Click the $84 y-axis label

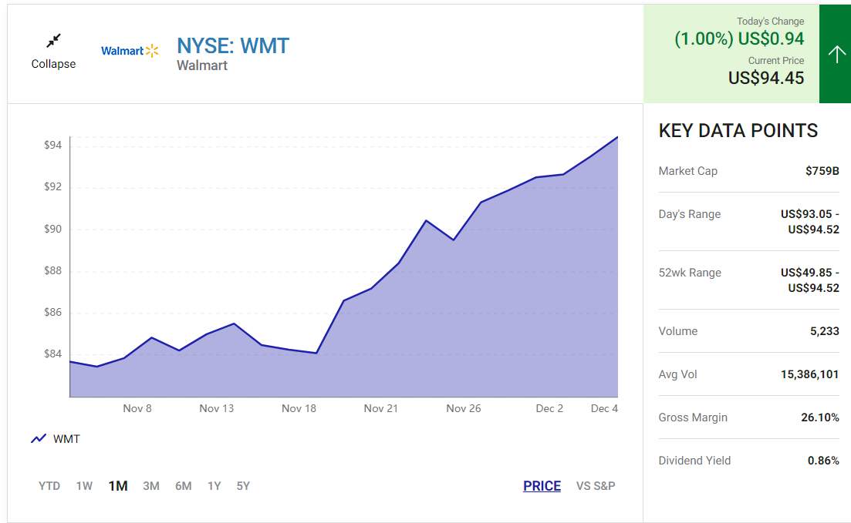pos(52,354)
